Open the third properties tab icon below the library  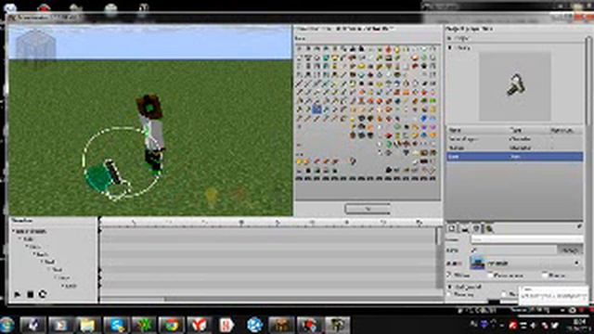476,229
